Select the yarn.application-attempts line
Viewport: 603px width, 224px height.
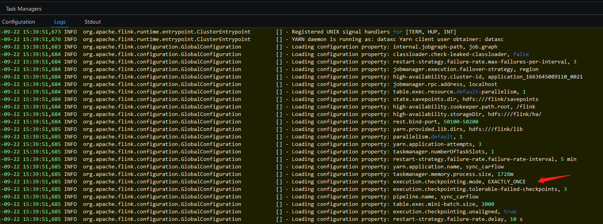coord(241,144)
